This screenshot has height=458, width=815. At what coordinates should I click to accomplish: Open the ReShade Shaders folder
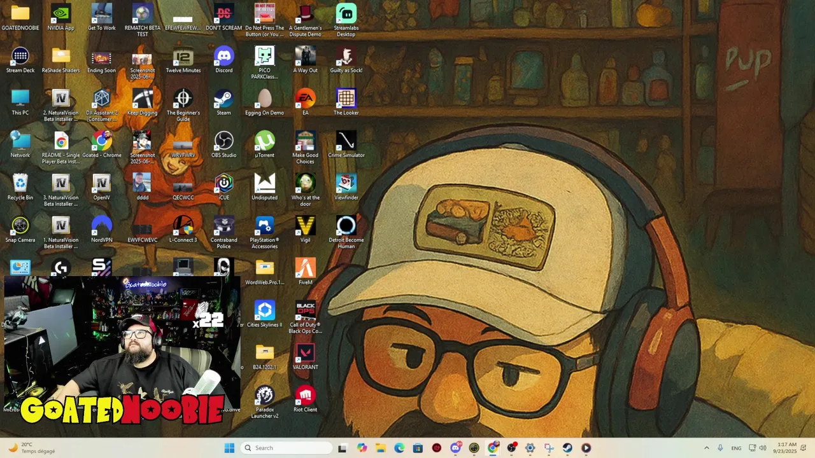[60, 60]
